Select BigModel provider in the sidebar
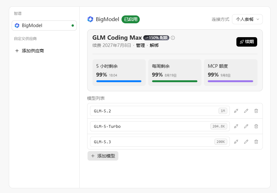The image size is (277, 193). point(44,26)
